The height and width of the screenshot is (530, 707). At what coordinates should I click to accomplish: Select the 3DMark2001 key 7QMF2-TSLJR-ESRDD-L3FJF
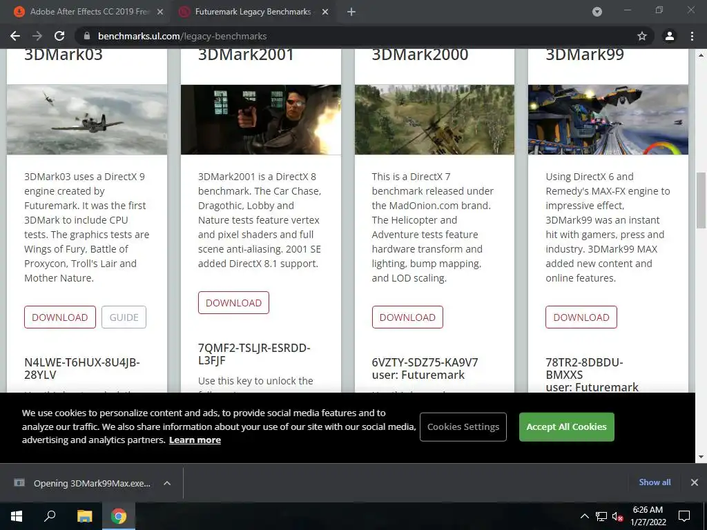point(254,354)
